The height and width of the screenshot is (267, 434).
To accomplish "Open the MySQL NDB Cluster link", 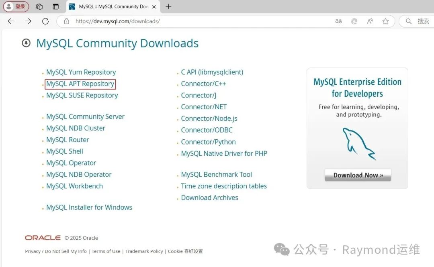I will [x=76, y=128].
